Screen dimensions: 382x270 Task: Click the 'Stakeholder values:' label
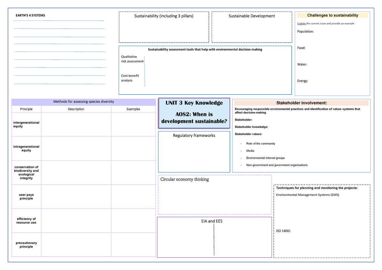click(x=248, y=134)
